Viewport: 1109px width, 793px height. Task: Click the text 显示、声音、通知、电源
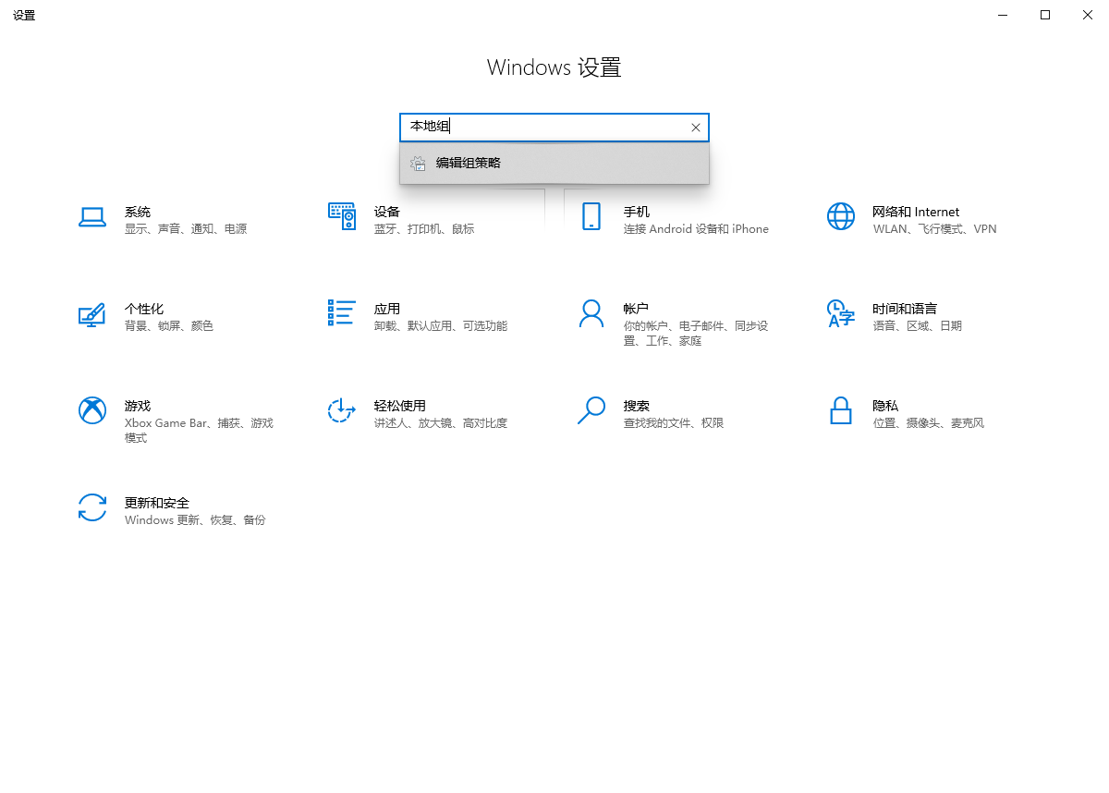(x=186, y=229)
